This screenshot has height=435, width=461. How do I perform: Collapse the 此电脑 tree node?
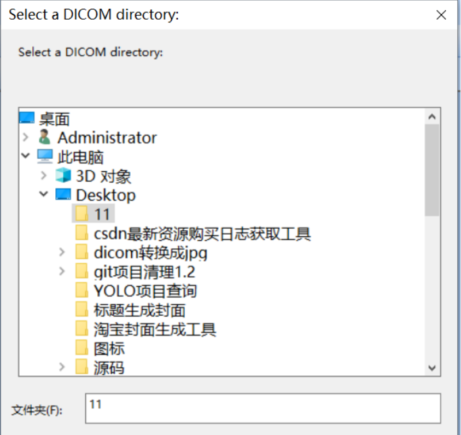tap(26, 155)
